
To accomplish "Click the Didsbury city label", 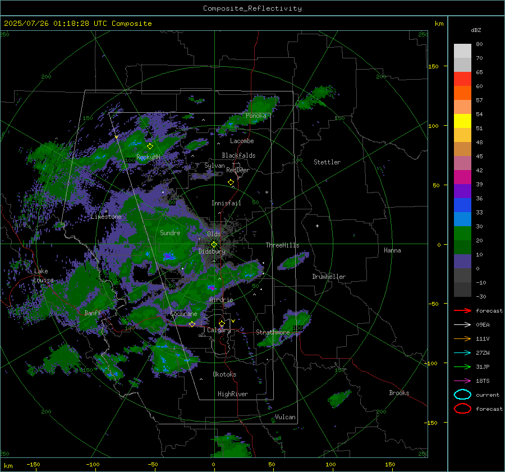I will [x=212, y=251].
